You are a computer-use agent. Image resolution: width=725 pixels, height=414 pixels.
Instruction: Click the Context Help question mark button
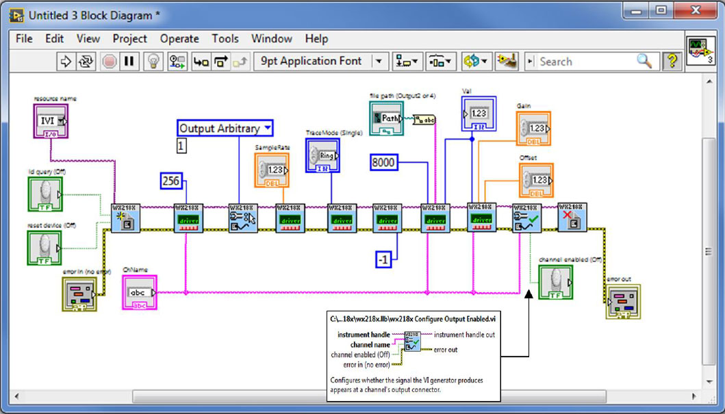pos(673,62)
